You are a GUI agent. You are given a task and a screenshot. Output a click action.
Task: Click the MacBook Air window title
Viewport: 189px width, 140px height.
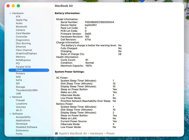click(x=64, y=6)
